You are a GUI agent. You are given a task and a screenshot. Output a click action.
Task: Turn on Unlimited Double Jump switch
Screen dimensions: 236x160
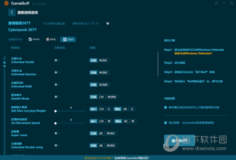click(x=57, y=145)
